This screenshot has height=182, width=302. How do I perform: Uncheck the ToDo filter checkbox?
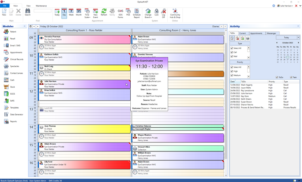click(x=277, y=77)
